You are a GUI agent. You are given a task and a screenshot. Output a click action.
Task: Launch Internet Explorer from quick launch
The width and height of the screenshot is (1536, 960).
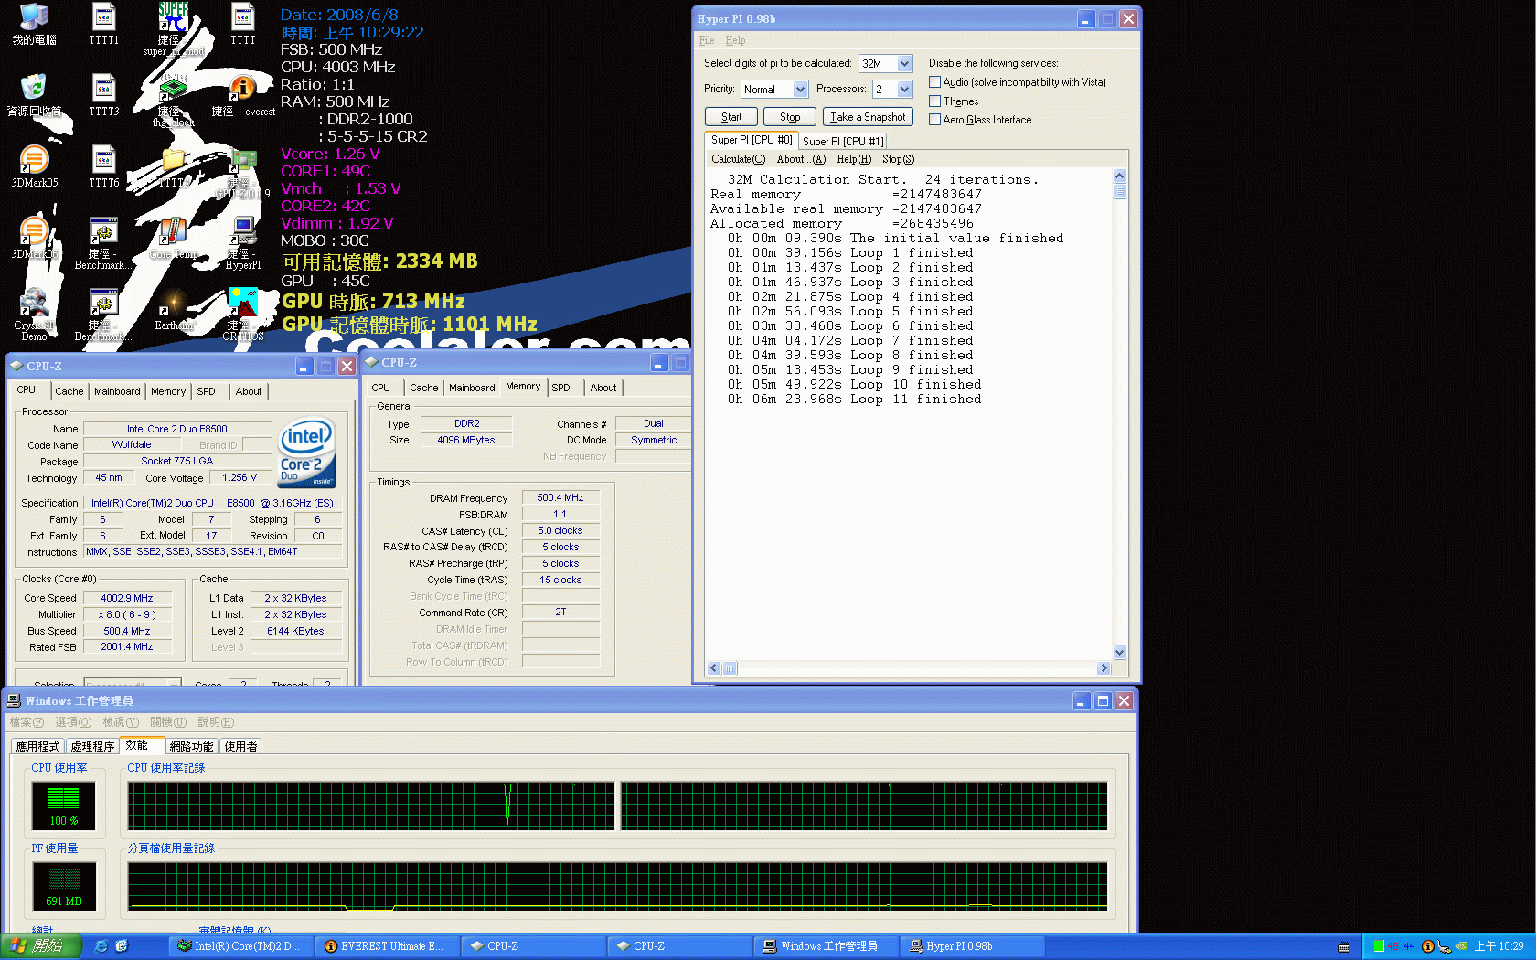[x=101, y=946]
